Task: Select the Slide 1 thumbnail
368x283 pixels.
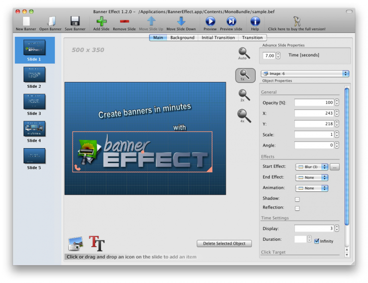Action: click(34, 48)
